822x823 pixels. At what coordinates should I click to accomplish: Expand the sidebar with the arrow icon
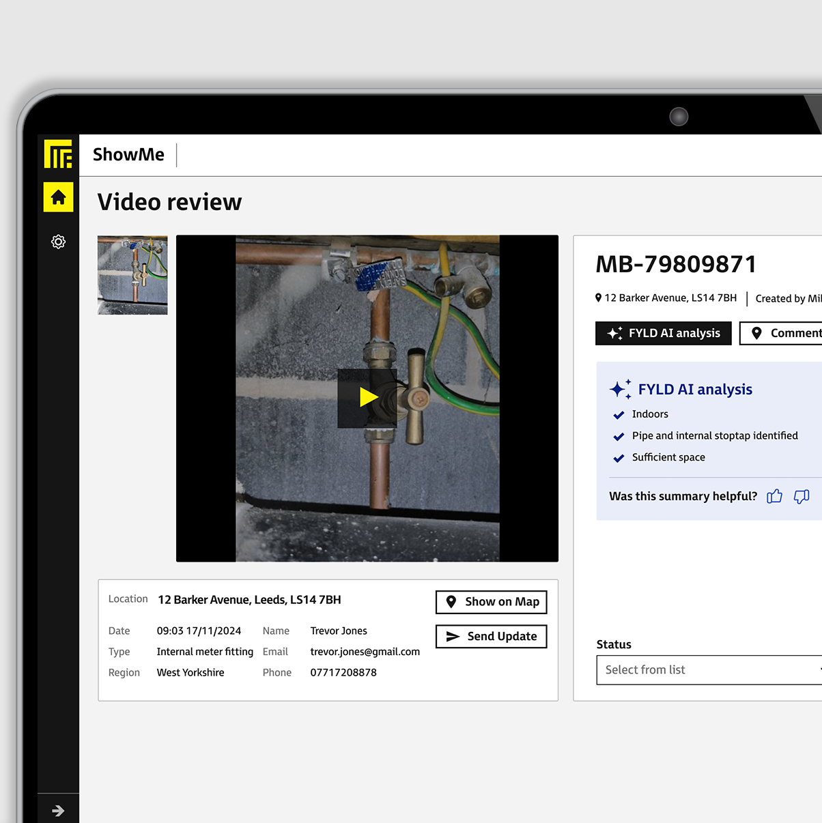coord(58,811)
